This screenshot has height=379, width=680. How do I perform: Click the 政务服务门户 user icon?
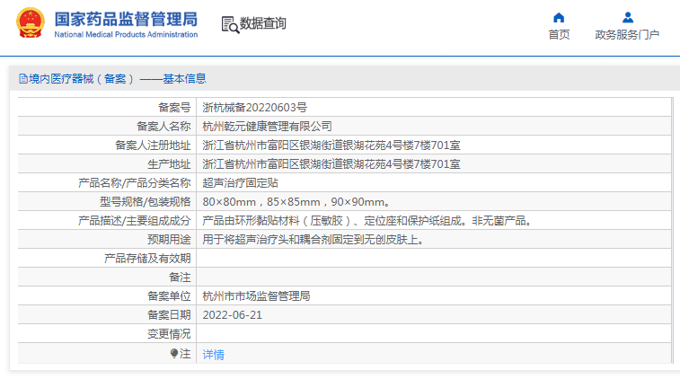pos(628,18)
